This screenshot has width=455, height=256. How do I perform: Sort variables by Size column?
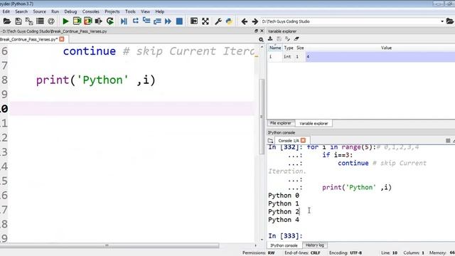300,48
